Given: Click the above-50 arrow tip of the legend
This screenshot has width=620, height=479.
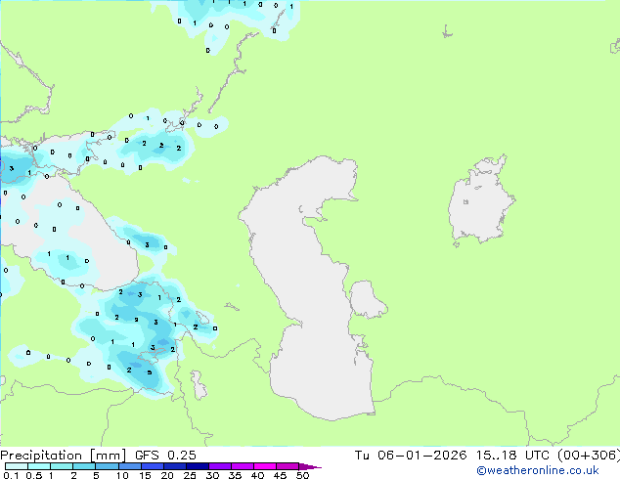Looking at the screenshot, I should tap(310, 466).
